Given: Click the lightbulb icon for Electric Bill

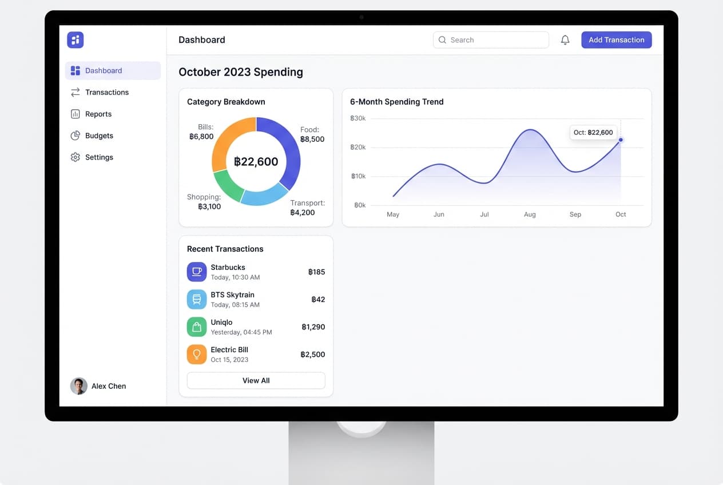Looking at the screenshot, I should pos(196,354).
